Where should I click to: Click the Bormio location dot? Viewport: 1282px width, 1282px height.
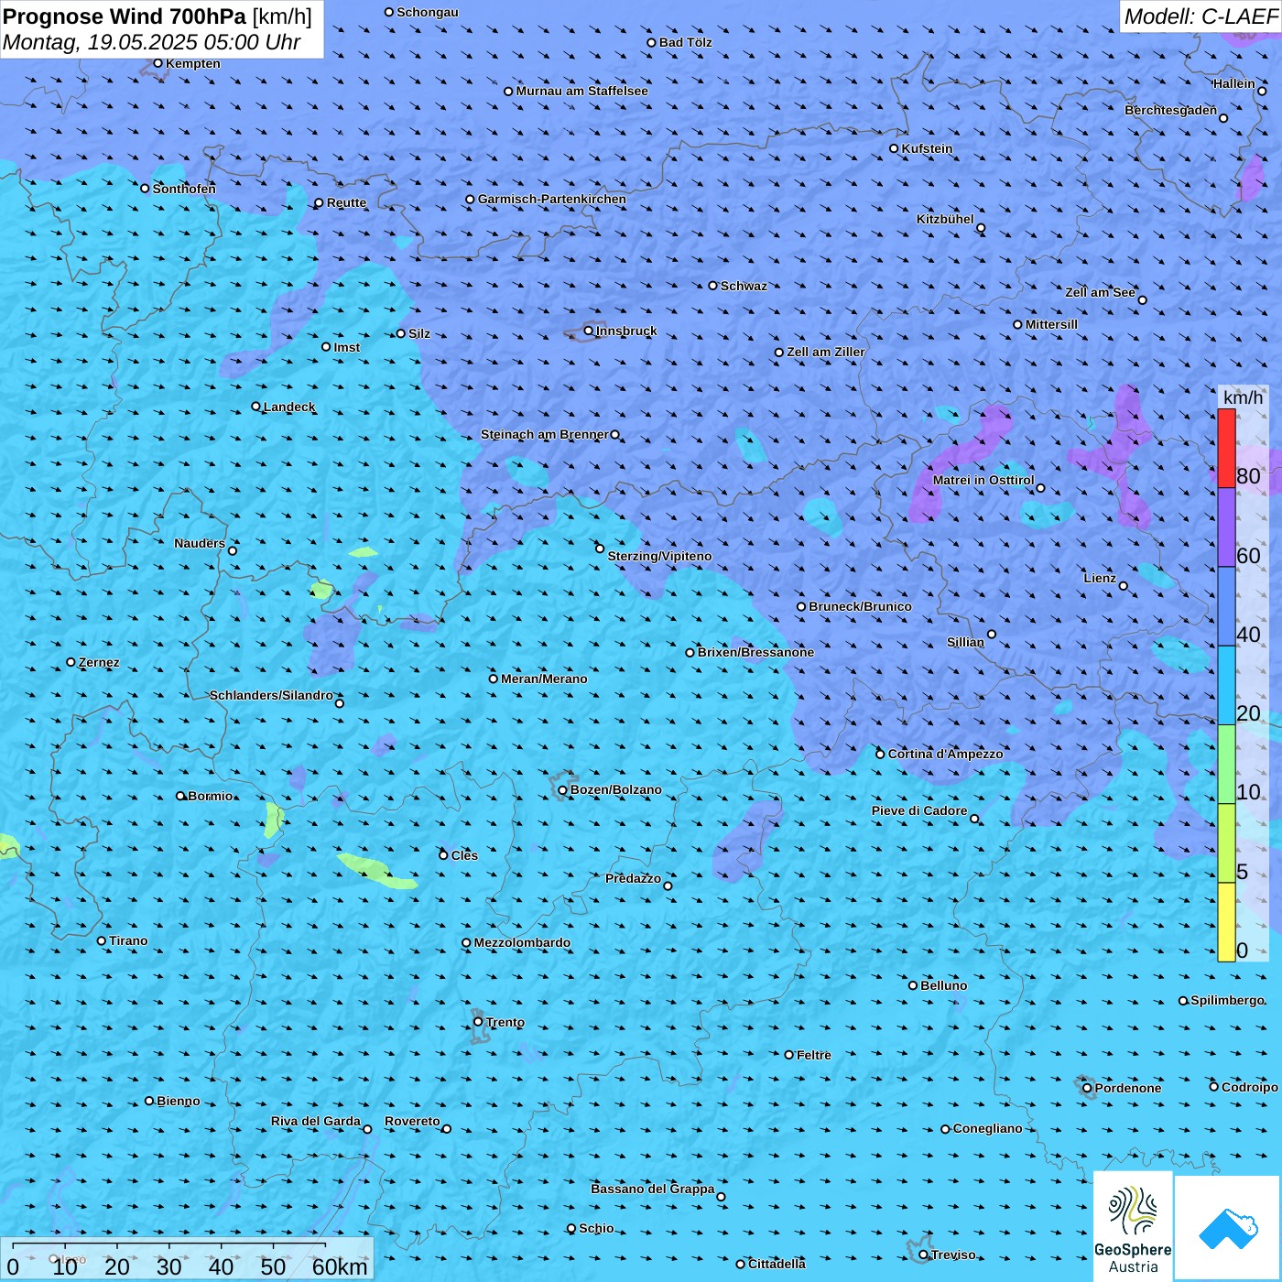pos(181,796)
